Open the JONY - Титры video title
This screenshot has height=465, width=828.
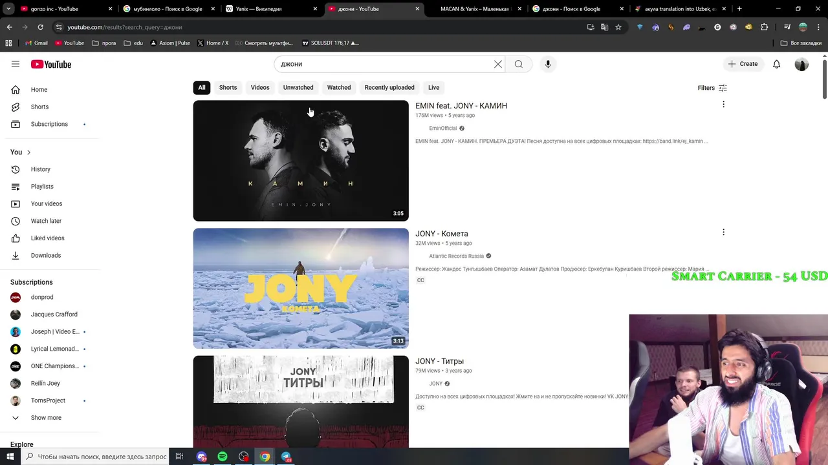(x=440, y=361)
